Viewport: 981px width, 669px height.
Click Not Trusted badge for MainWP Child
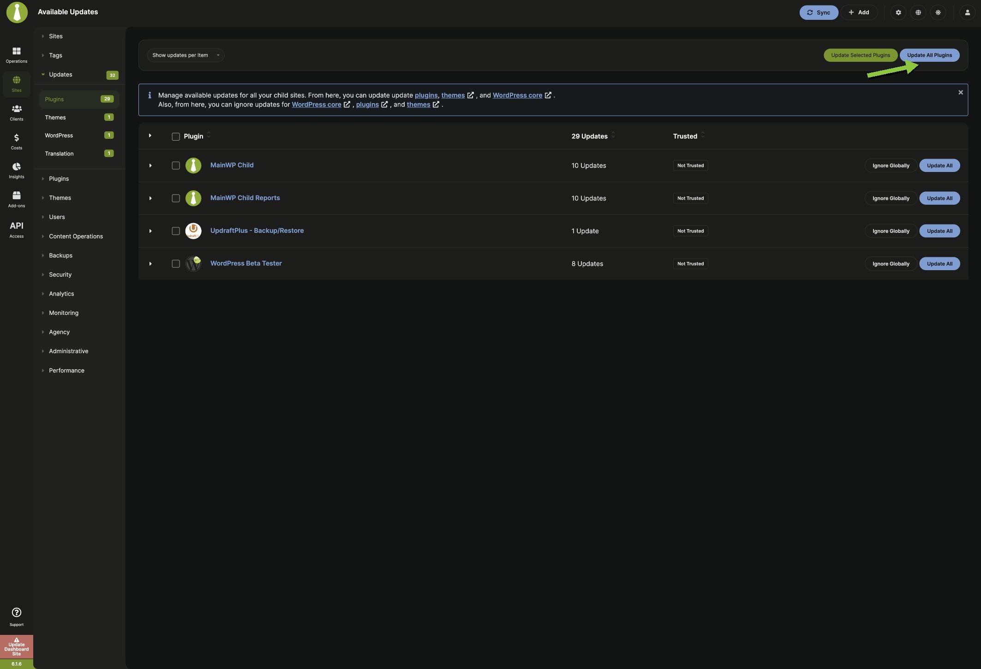690,166
